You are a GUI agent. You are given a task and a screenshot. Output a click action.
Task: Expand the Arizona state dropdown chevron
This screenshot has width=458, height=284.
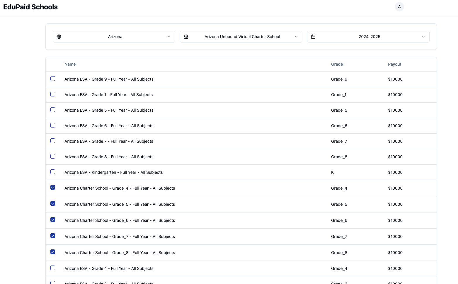tap(169, 37)
